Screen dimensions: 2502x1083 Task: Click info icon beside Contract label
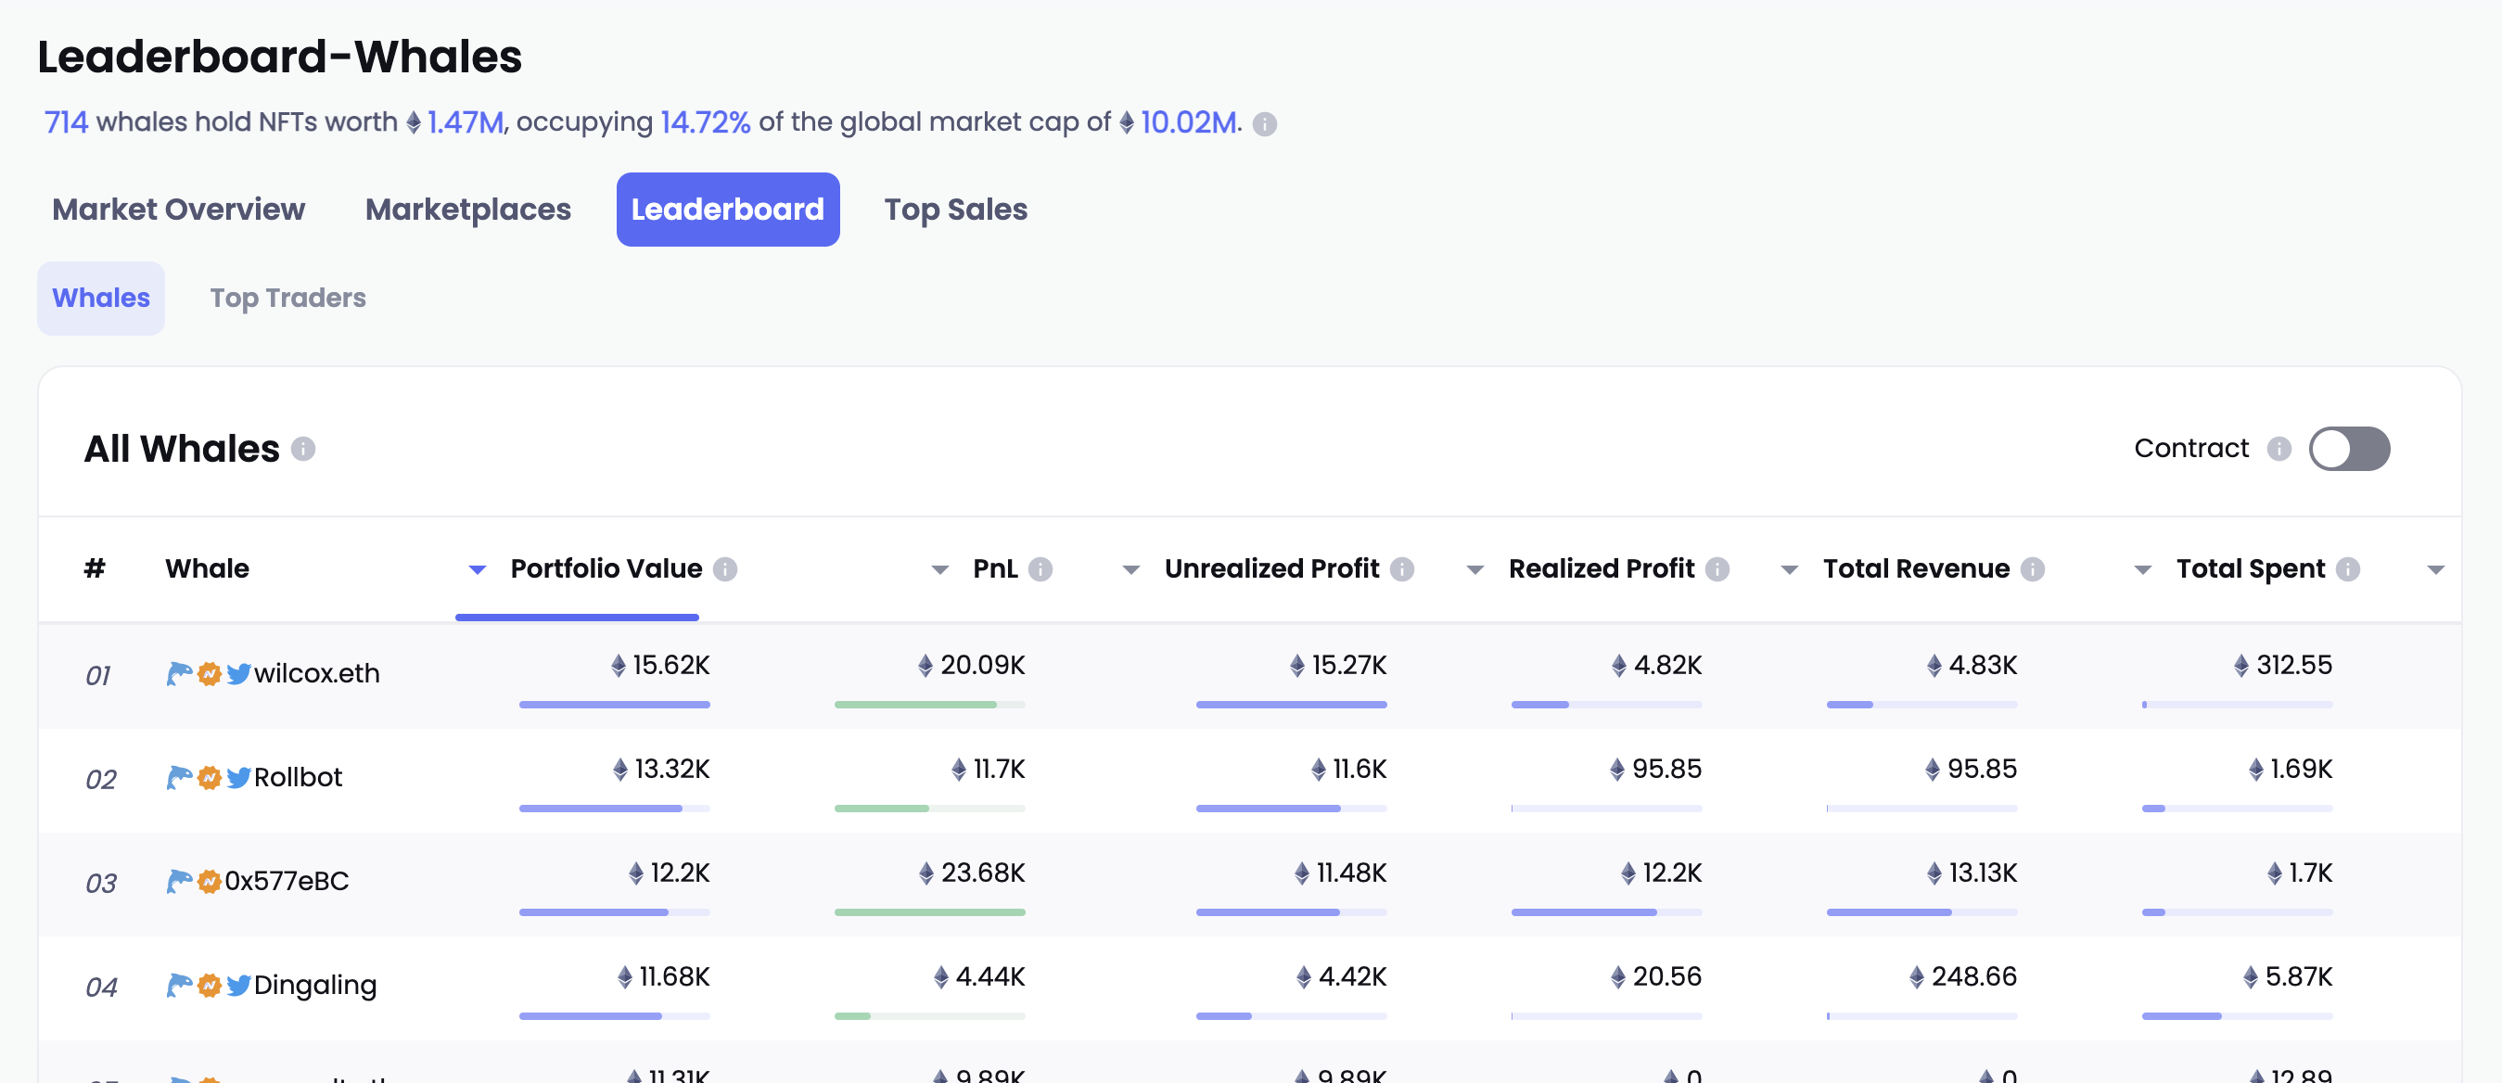tap(2279, 449)
